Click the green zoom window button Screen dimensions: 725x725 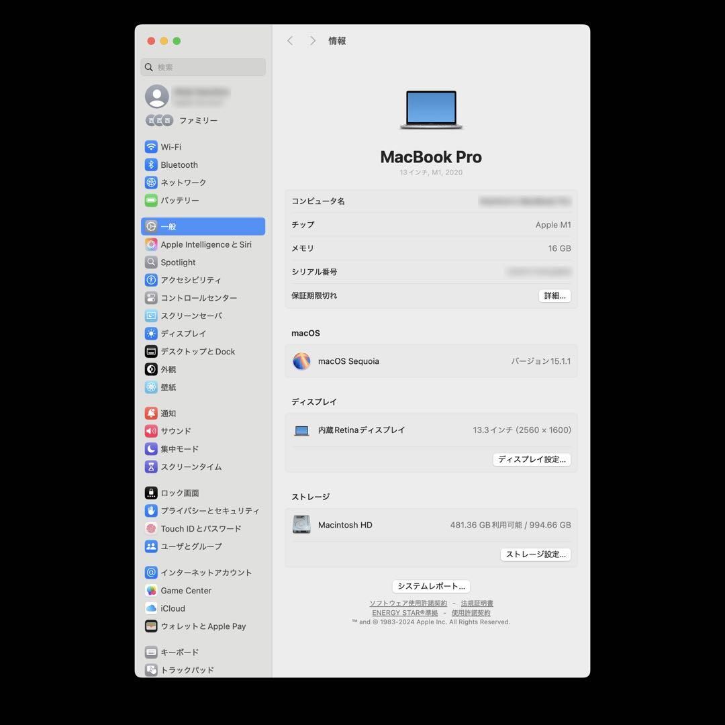coord(177,41)
